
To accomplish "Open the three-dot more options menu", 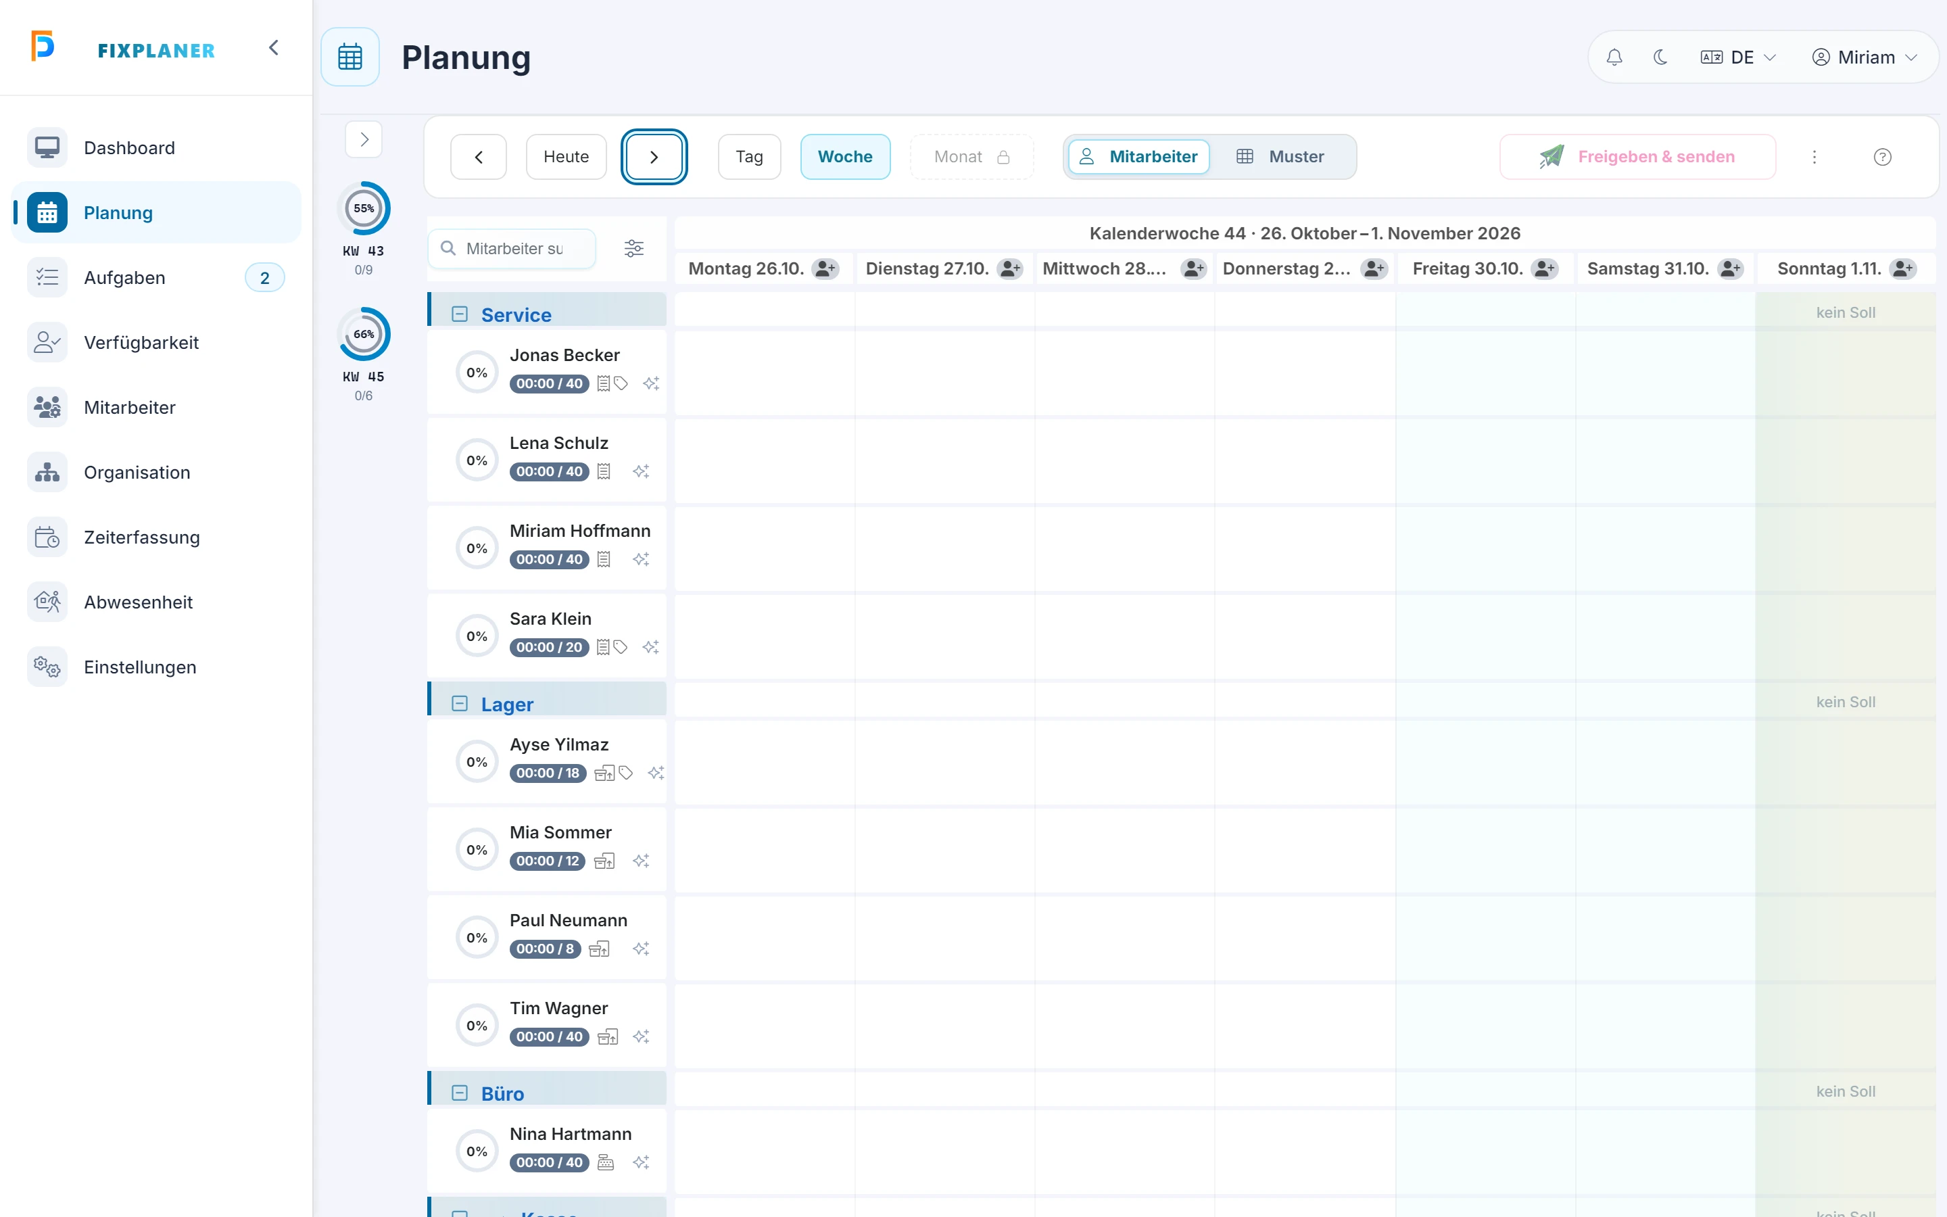I will (1814, 157).
